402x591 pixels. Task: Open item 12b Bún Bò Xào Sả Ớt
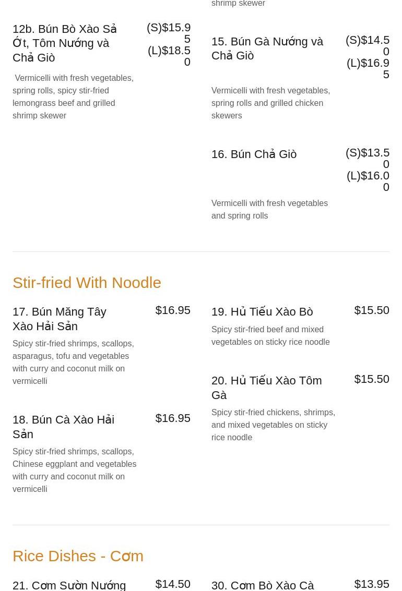coord(65,43)
